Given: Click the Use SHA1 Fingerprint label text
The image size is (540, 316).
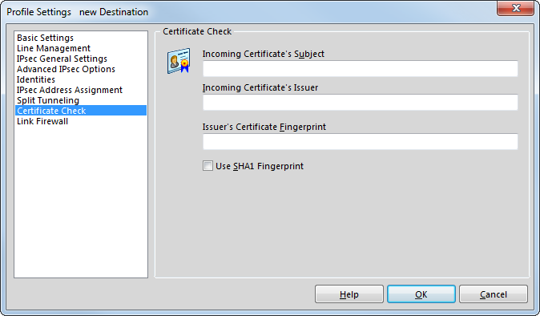Looking at the screenshot, I should [260, 166].
